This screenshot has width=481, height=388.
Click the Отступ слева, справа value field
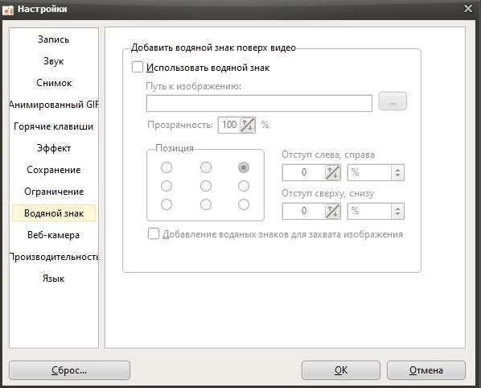click(304, 172)
